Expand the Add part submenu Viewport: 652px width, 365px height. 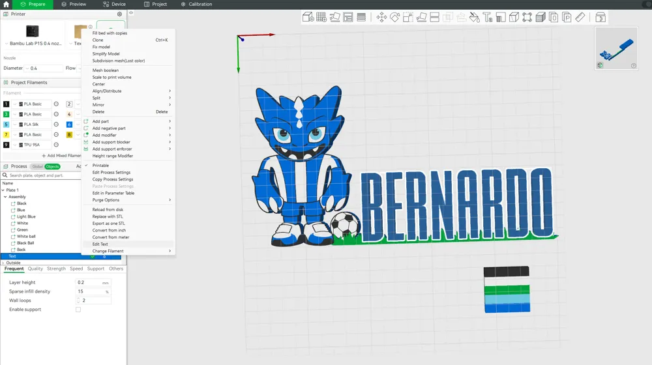pyautogui.click(x=128, y=121)
